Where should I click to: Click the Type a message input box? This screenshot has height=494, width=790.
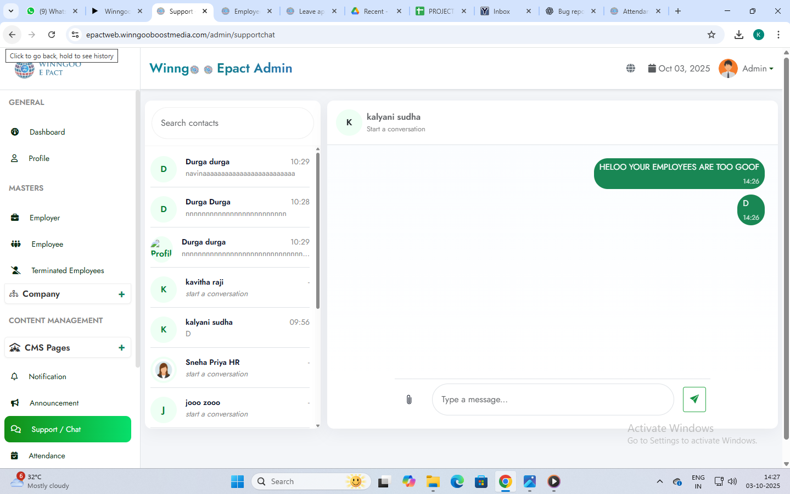tap(552, 399)
